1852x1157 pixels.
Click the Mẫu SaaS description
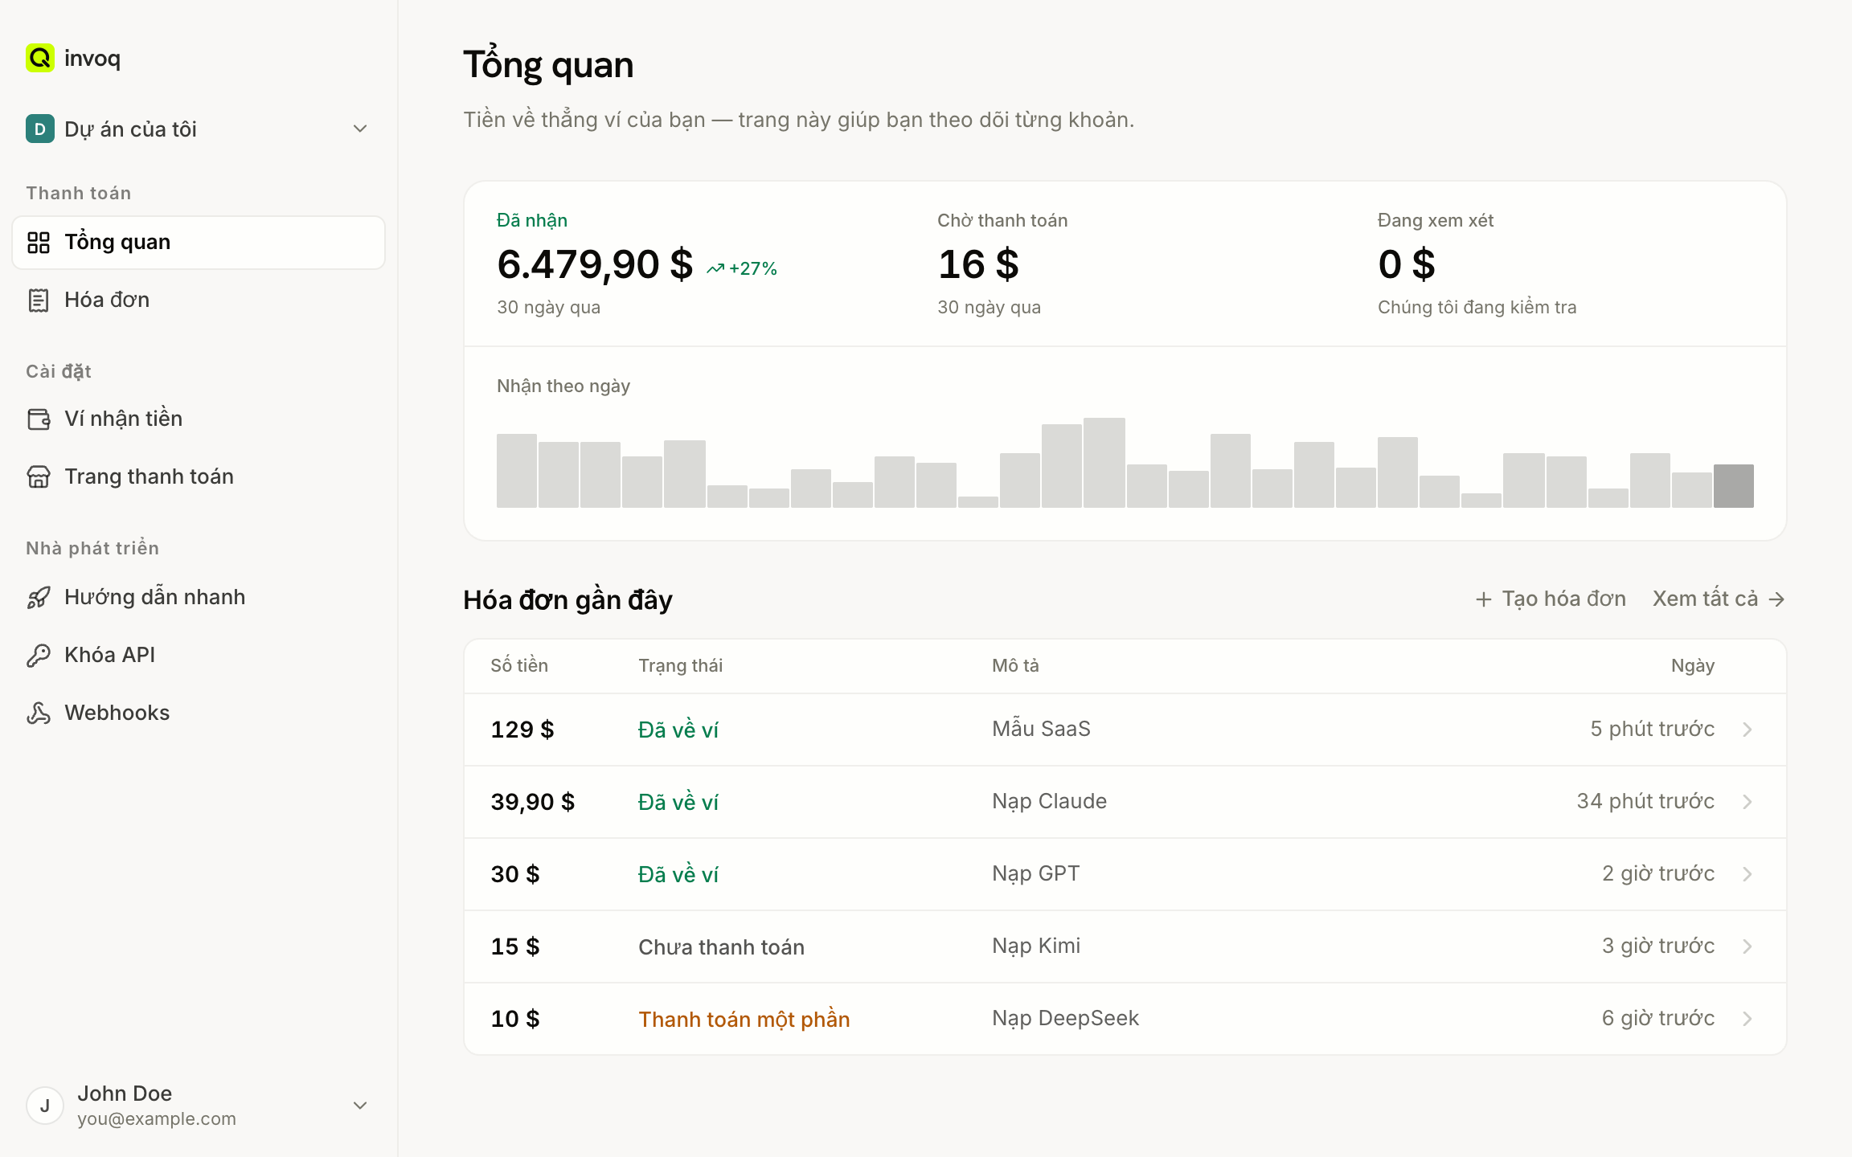[1041, 729]
